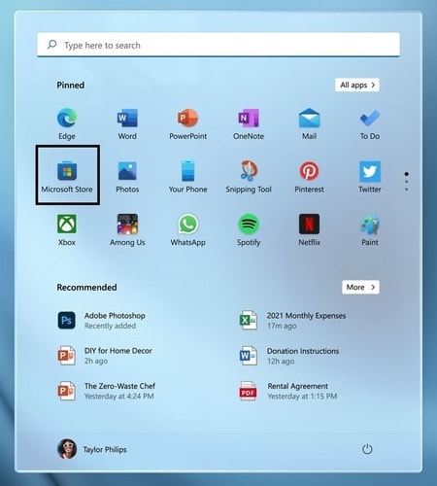Launch Word from pinned apps
The width and height of the screenshot is (437, 486).
127,123
